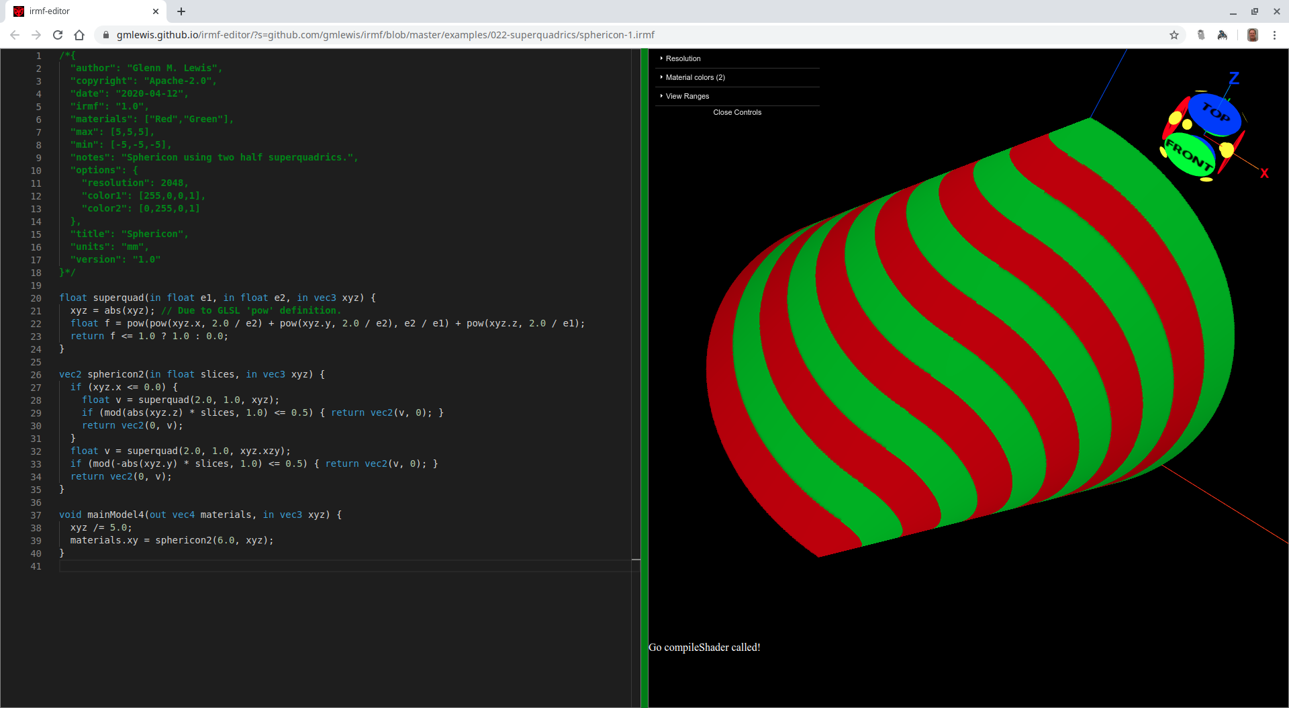Open the user profile avatar
The height and width of the screenshot is (708, 1289).
tap(1252, 35)
